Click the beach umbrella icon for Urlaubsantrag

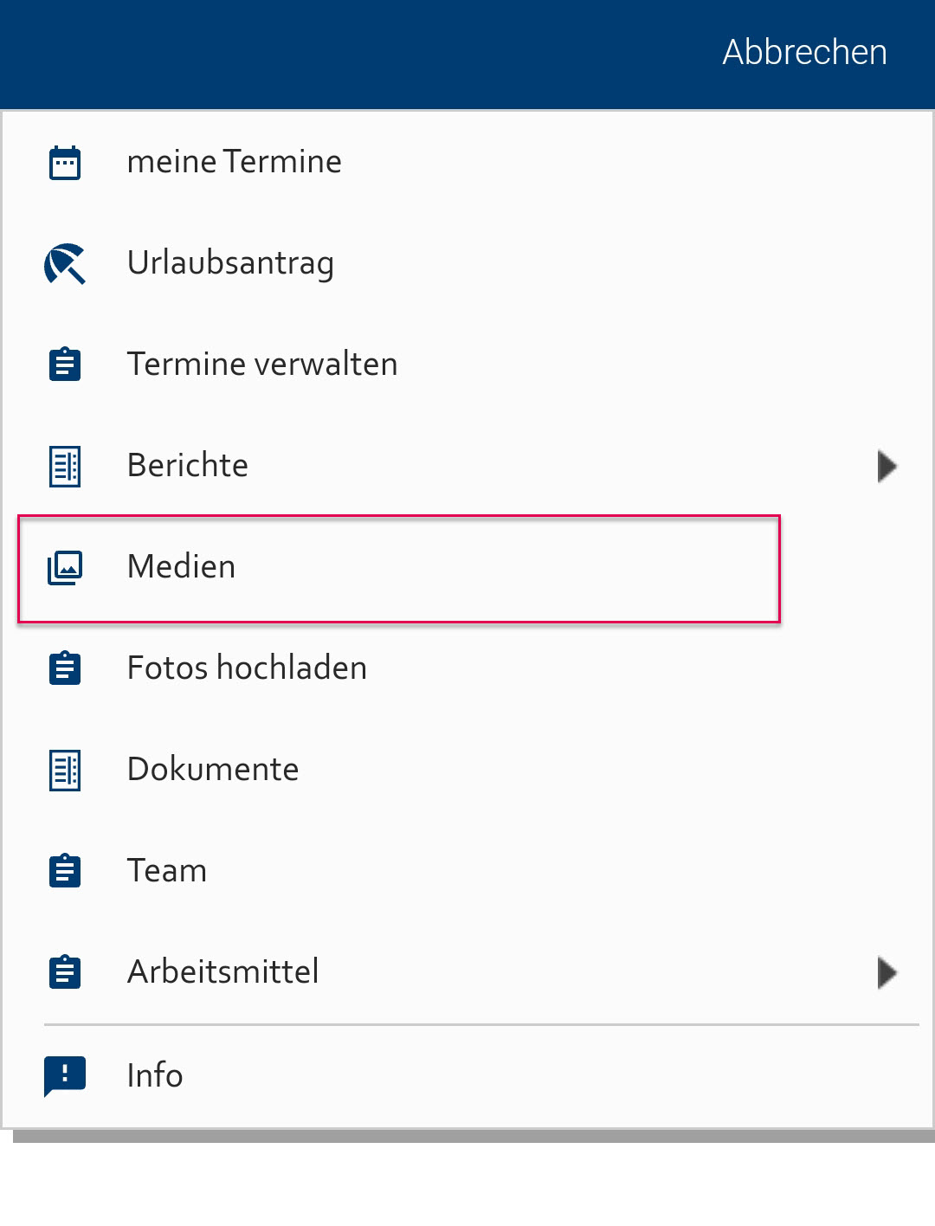[x=65, y=264]
